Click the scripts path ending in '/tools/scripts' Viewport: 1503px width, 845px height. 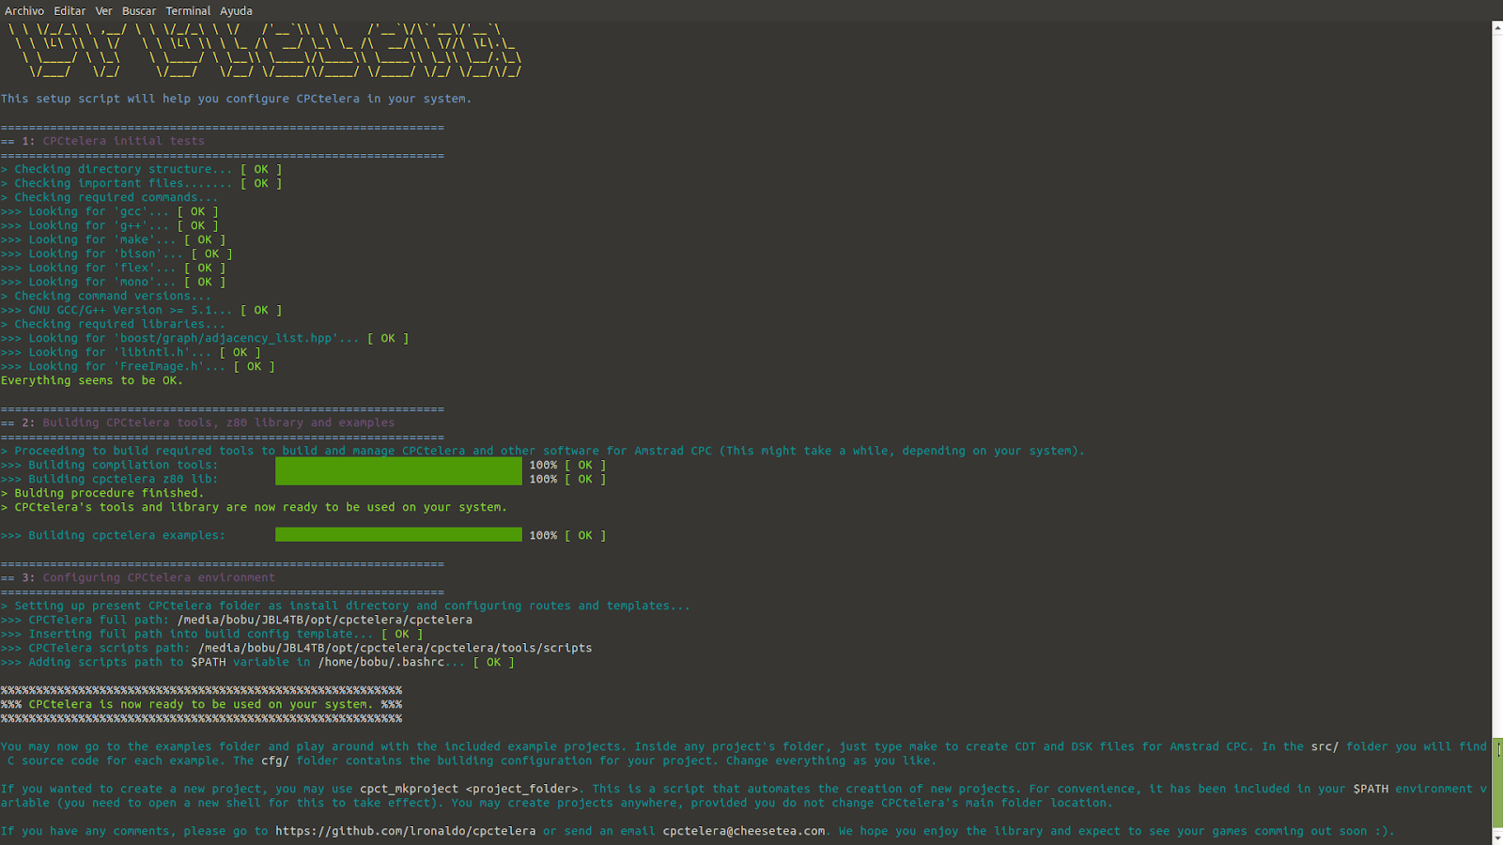click(395, 648)
